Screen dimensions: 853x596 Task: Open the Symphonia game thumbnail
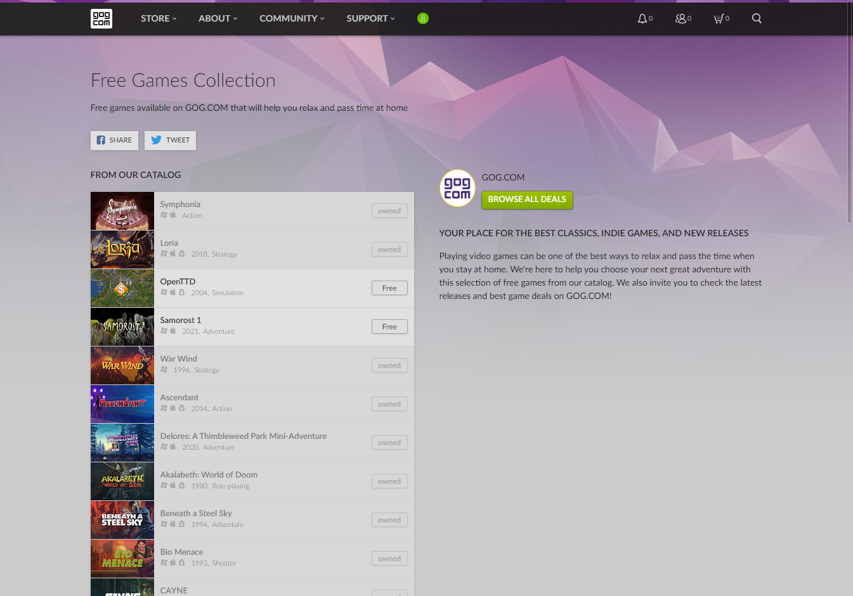coord(122,211)
